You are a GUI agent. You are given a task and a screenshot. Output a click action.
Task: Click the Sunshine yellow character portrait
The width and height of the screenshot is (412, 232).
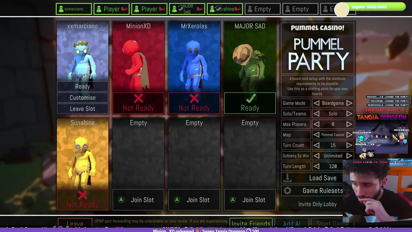82,163
